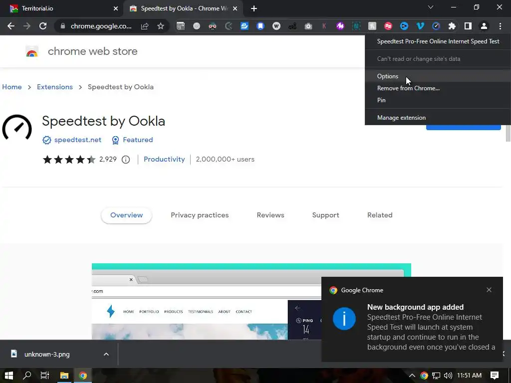The height and width of the screenshot is (383, 511).
Task: Click the volume speaker tray icon
Action: 448,376
